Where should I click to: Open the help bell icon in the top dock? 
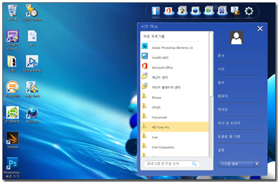coord(235,11)
